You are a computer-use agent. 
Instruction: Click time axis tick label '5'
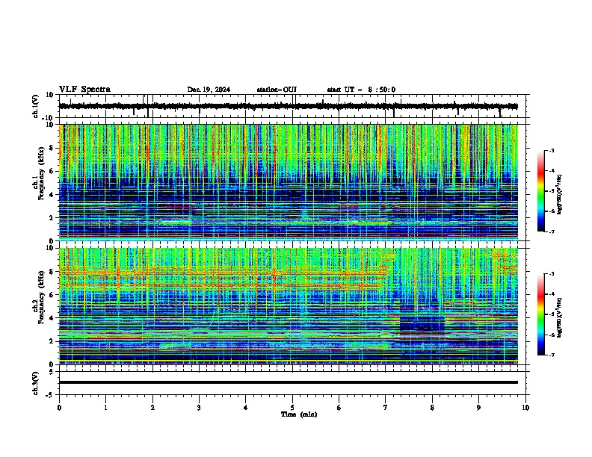[292, 408]
